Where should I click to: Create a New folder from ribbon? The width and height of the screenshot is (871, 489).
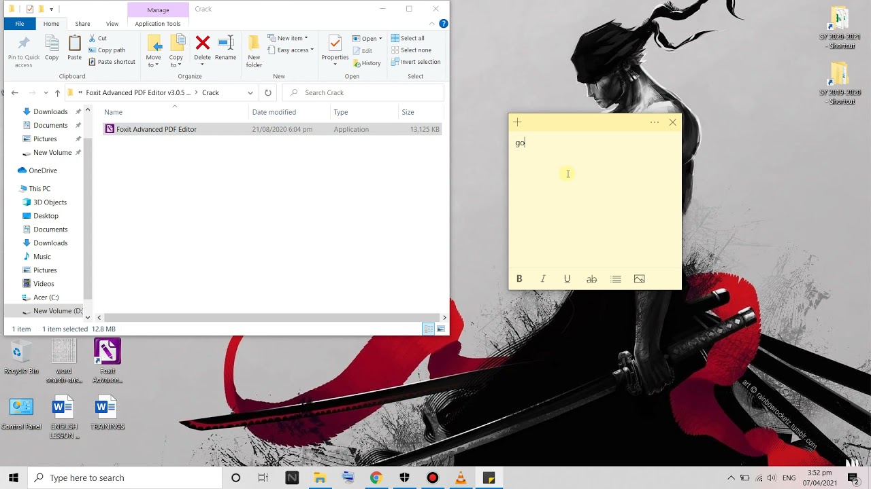[254, 51]
